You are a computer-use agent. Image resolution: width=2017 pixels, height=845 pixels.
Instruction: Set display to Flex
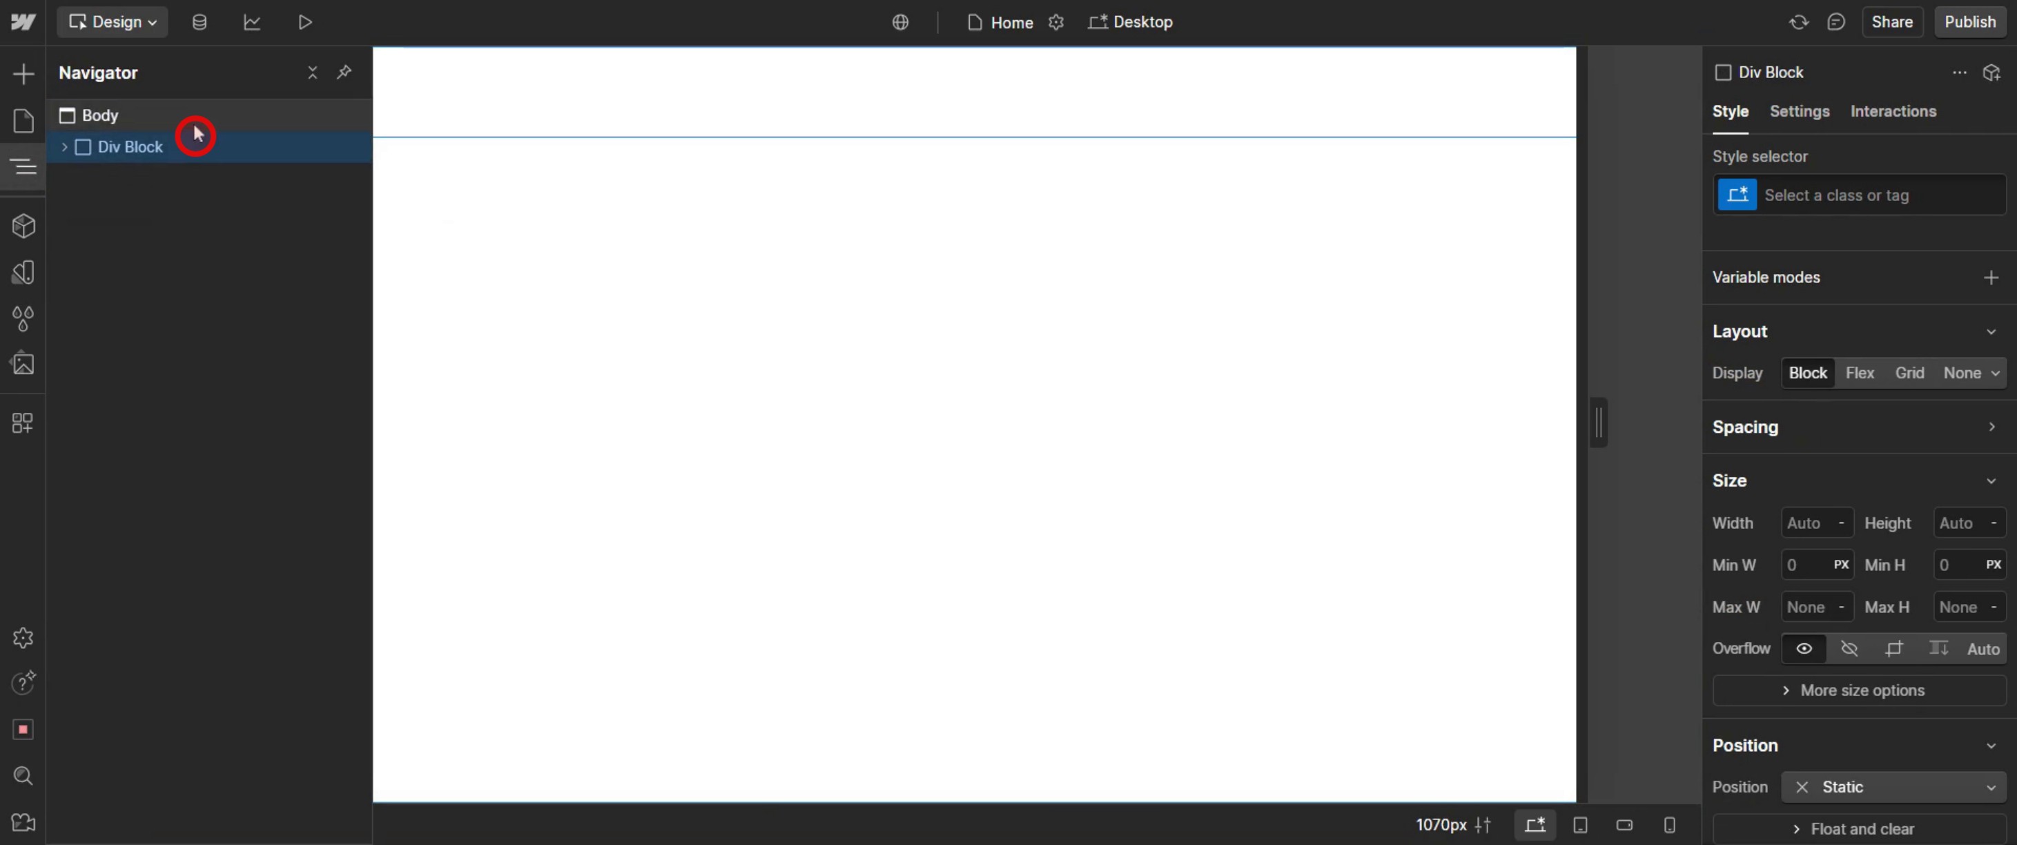[1860, 373]
